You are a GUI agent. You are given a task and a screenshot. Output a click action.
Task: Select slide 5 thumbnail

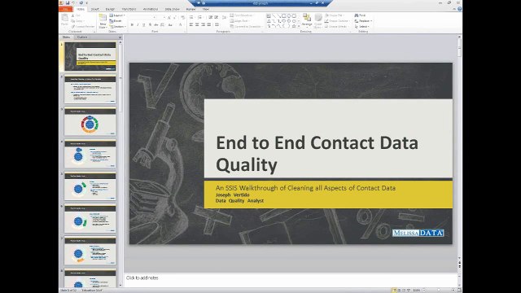[x=90, y=186]
